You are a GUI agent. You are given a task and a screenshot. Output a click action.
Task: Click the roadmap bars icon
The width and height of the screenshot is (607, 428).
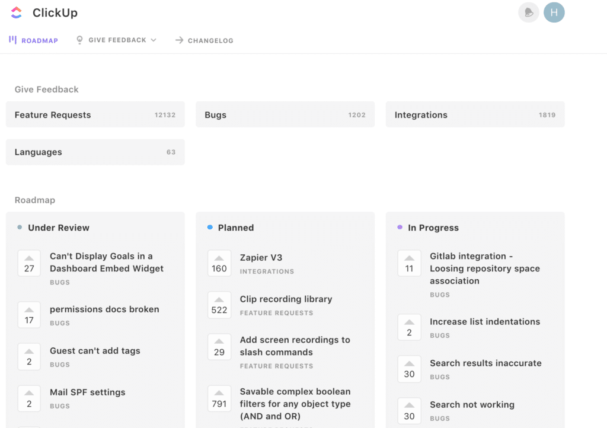(x=13, y=40)
